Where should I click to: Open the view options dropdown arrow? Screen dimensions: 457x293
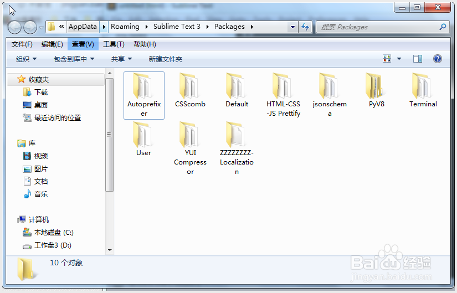tap(399, 59)
